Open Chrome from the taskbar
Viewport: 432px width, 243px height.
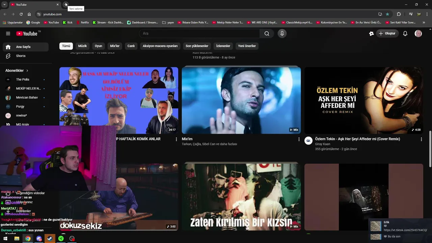(x=28, y=239)
